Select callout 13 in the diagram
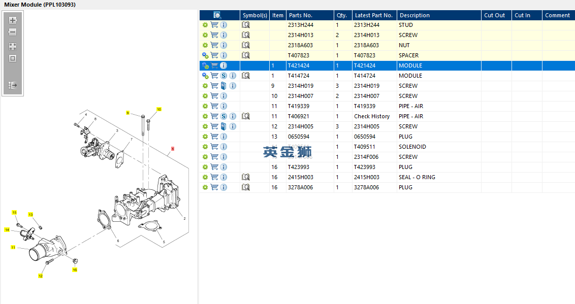 (30, 215)
